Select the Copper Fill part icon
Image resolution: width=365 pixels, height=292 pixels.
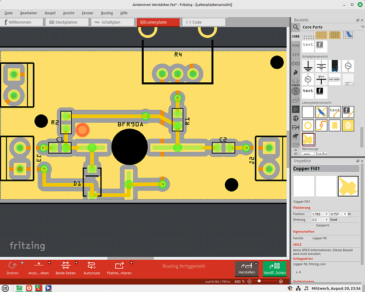(307, 139)
